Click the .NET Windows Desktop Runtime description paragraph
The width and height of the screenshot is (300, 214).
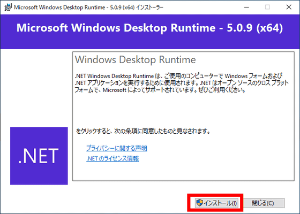pyautogui.click(x=182, y=83)
